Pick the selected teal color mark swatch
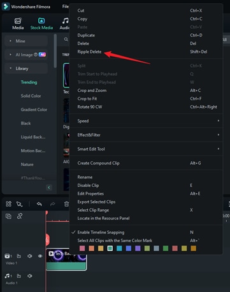The image size is (230, 292). tap(110, 248)
